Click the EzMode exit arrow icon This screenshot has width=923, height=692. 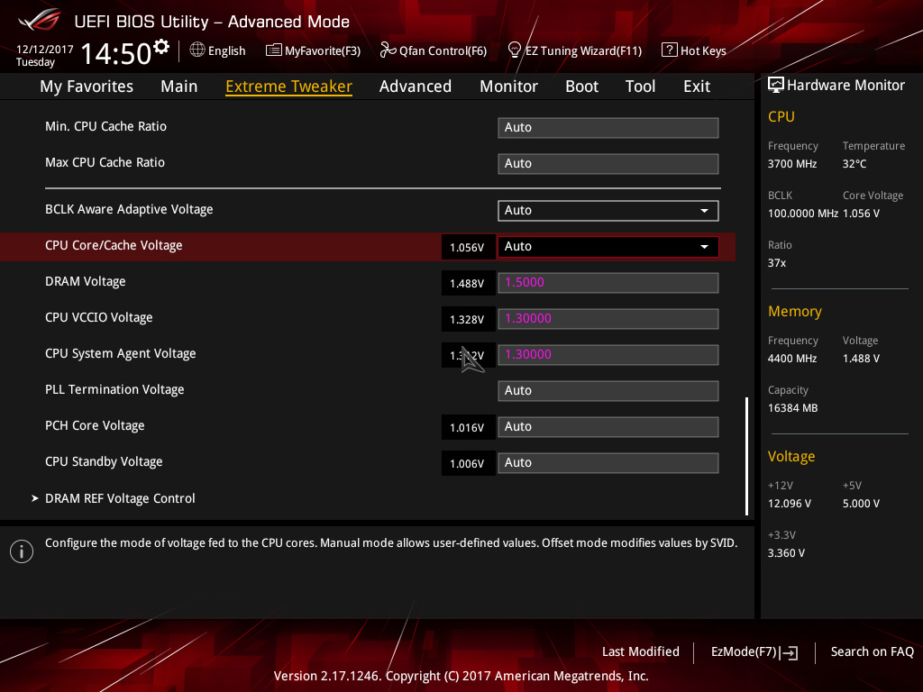(x=789, y=652)
